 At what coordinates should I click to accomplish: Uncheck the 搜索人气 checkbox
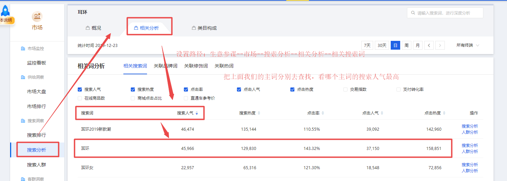point(80,89)
